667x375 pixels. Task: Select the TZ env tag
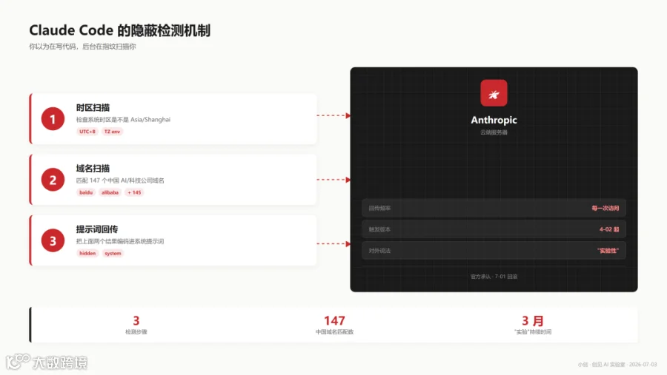click(113, 132)
